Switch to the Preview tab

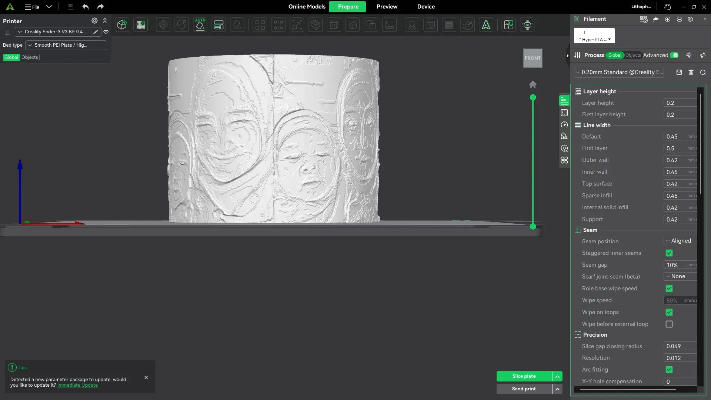tap(387, 7)
